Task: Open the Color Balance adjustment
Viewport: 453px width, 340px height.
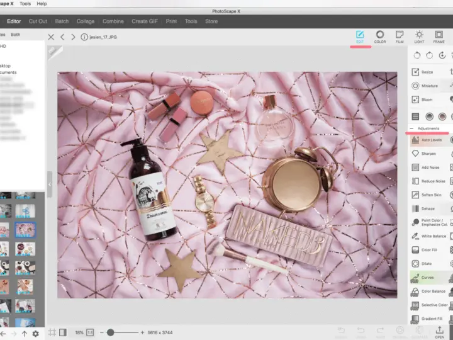Action: point(428,292)
